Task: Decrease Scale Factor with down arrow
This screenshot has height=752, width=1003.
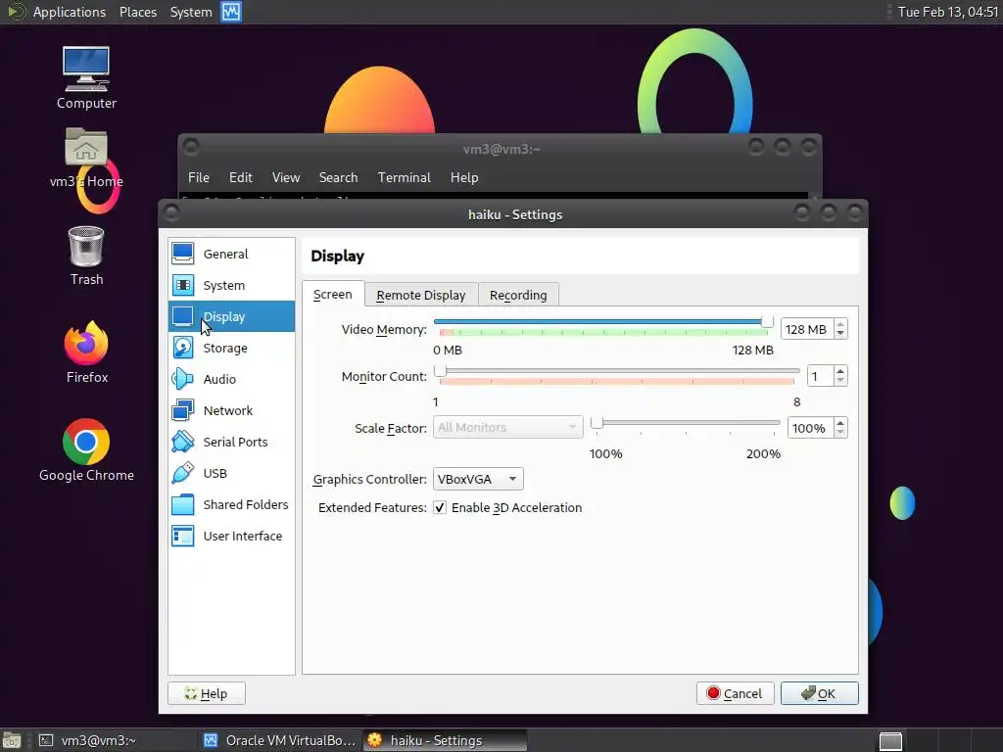Action: point(840,432)
